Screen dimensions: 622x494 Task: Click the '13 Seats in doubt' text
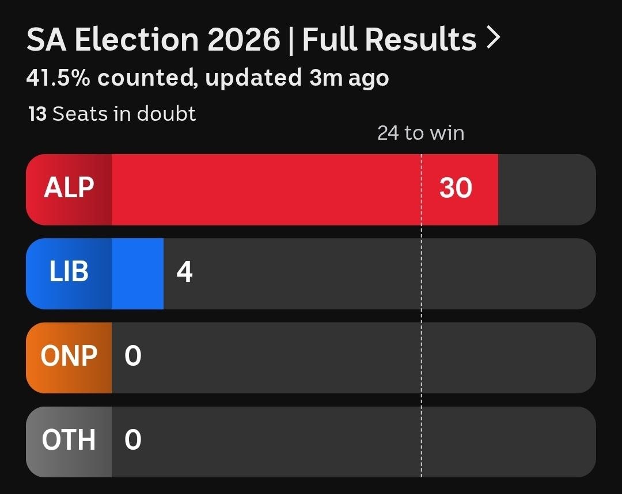[112, 114]
